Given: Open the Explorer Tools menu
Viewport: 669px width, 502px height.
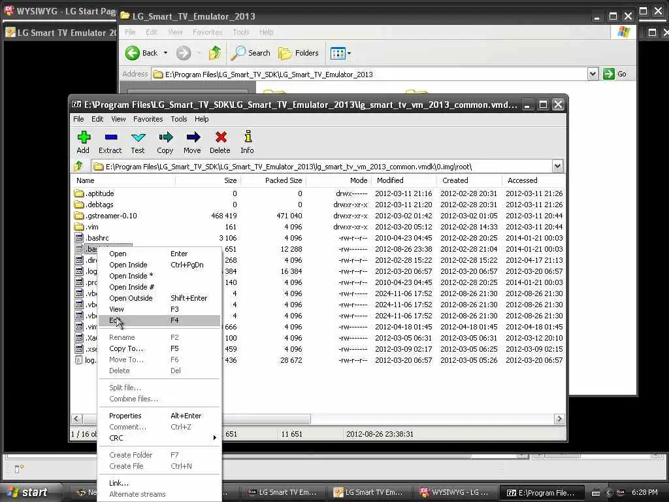Looking at the screenshot, I should pos(240,32).
